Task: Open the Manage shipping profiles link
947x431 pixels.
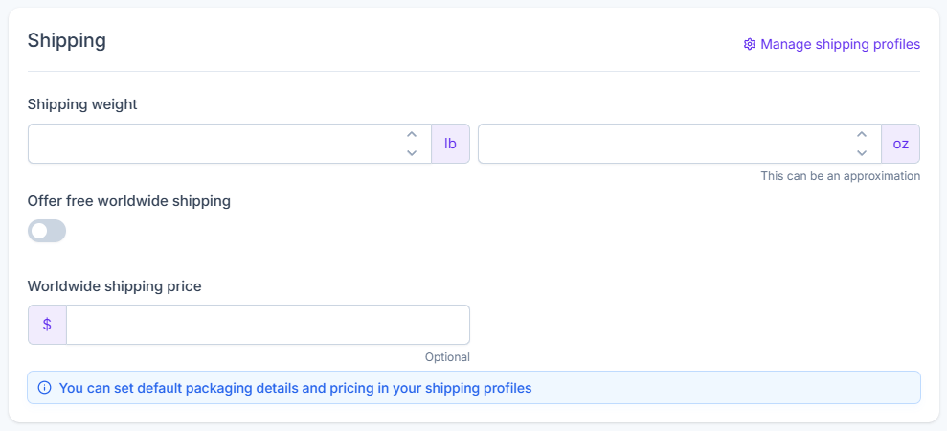Action: 840,44
